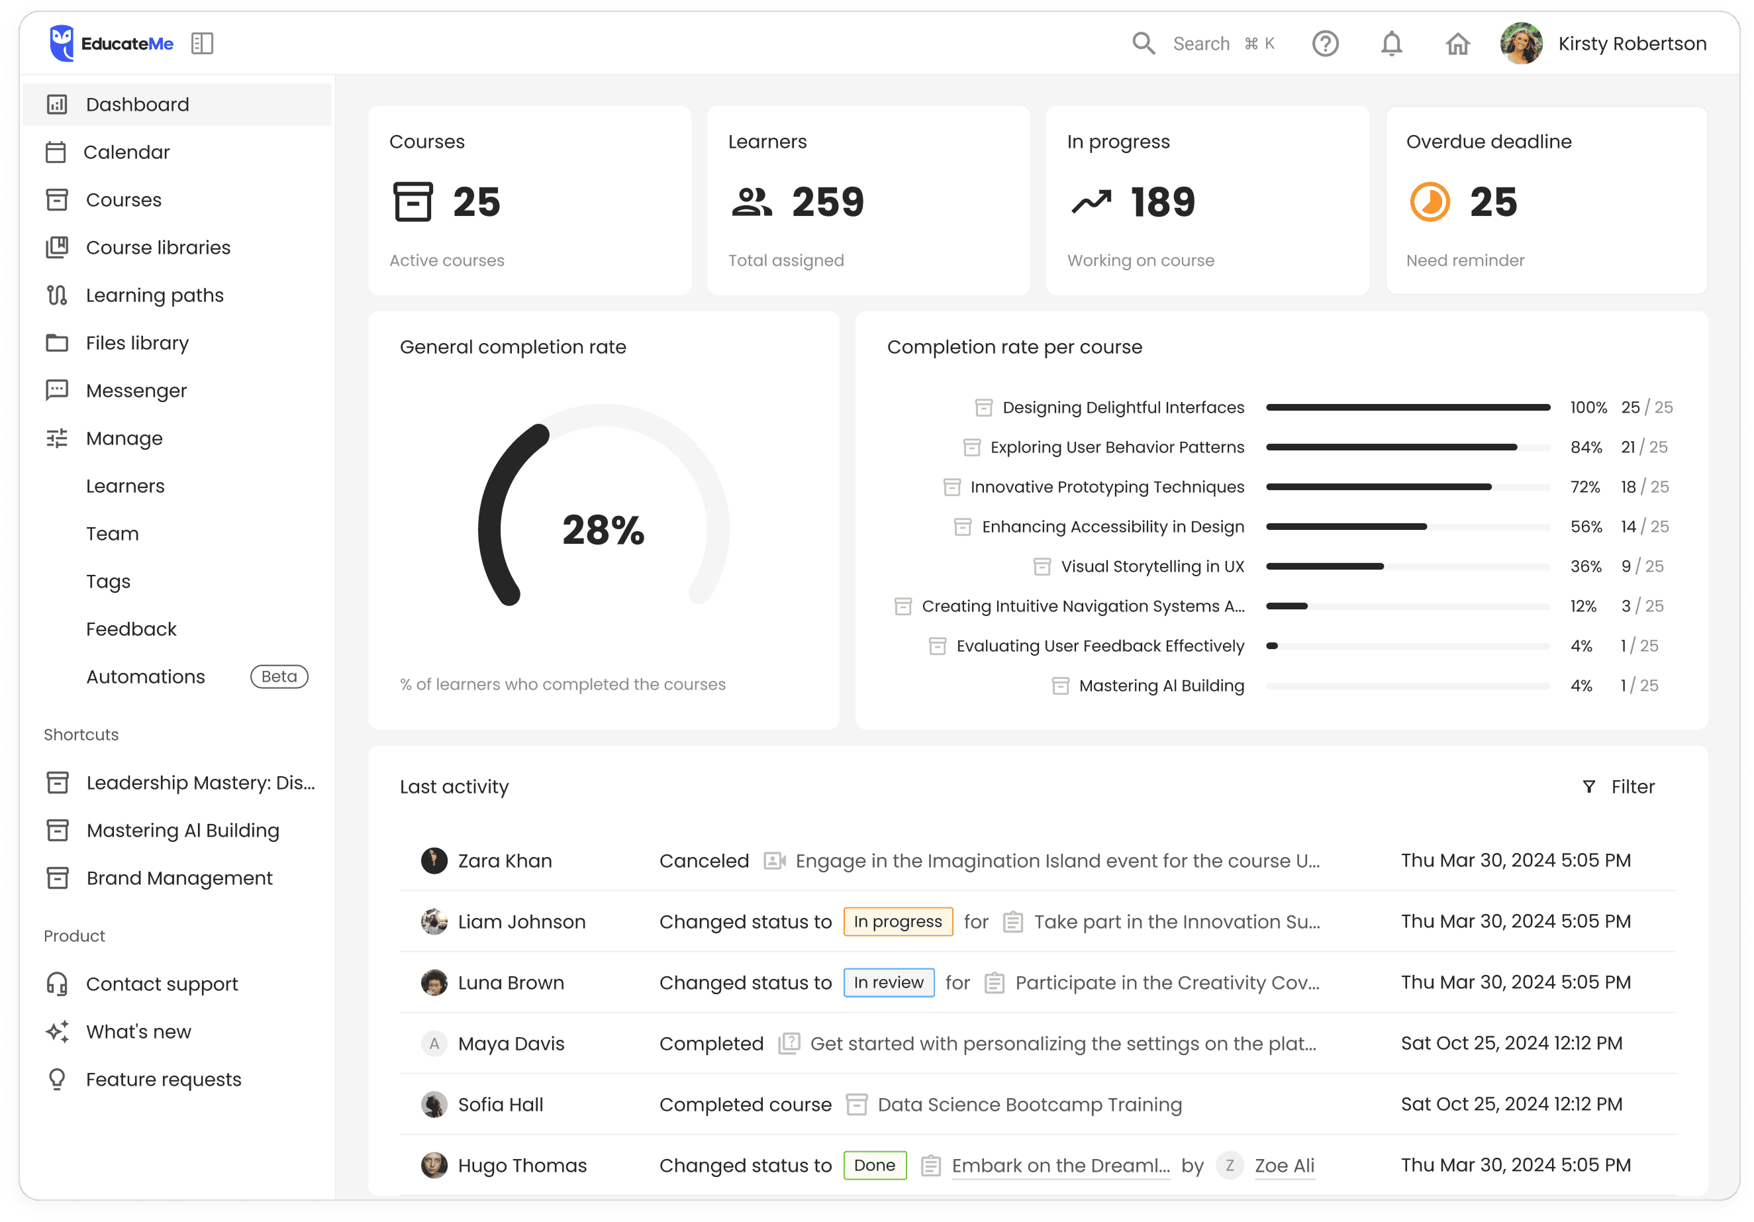Open the Courses section from the sidebar
Image resolution: width=1754 pixels, height=1222 pixels.
point(123,199)
